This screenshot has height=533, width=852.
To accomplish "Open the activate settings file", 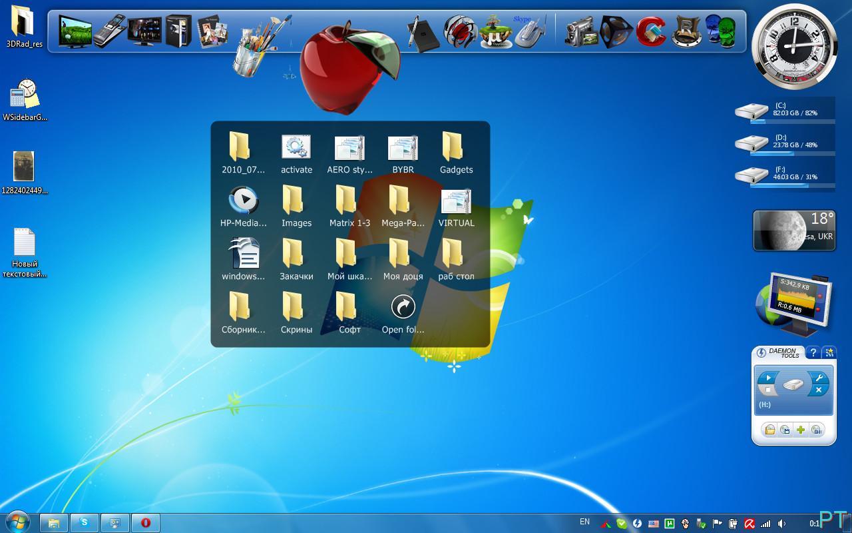I will [x=296, y=153].
